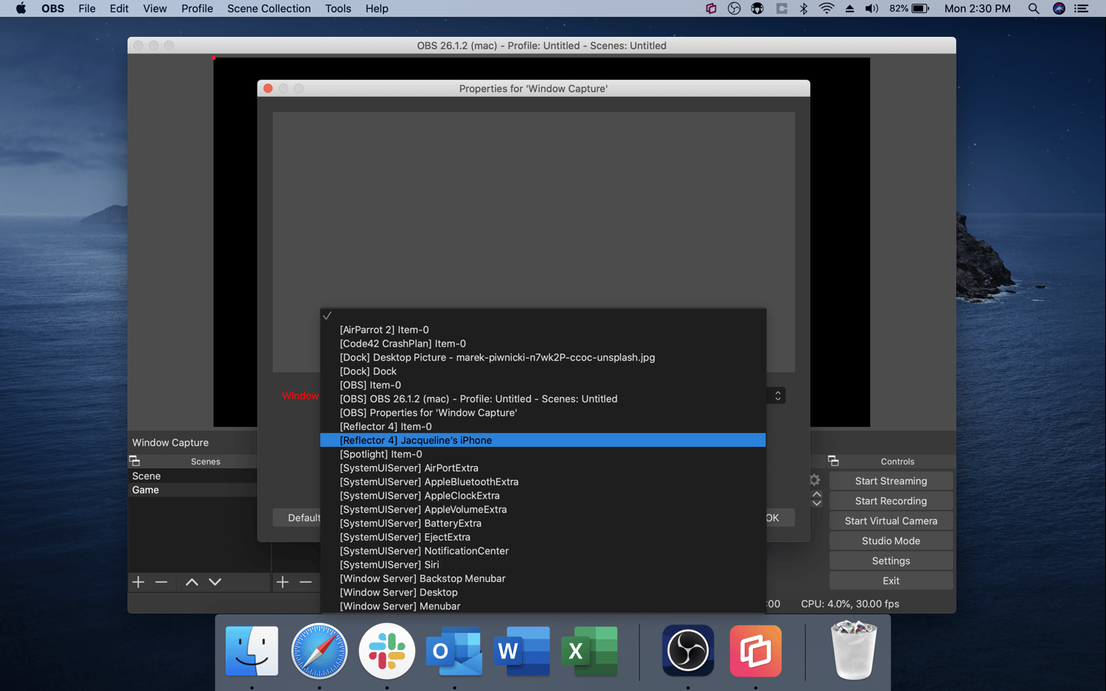The height and width of the screenshot is (691, 1106).
Task: Click the Controls panel detach icon
Action: 833,460
